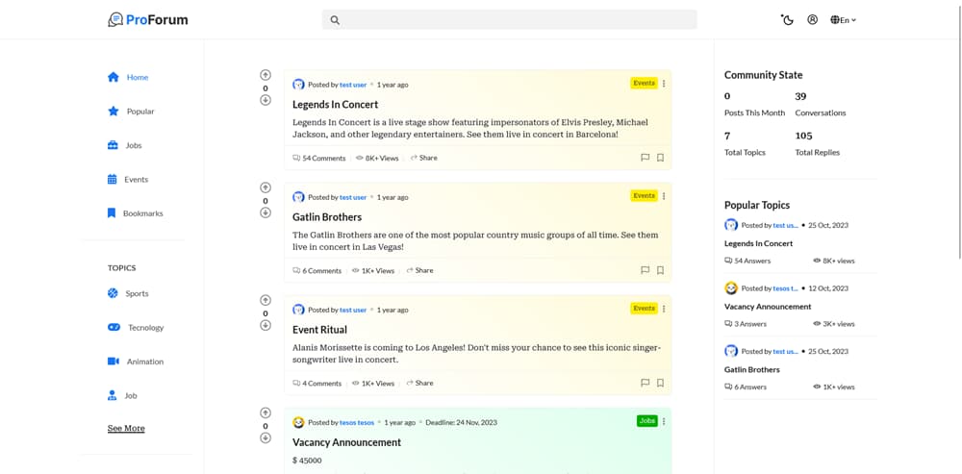Click the yellow Events tag on Legends post
This screenshot has width=962, height=474.
pos(644,83)
